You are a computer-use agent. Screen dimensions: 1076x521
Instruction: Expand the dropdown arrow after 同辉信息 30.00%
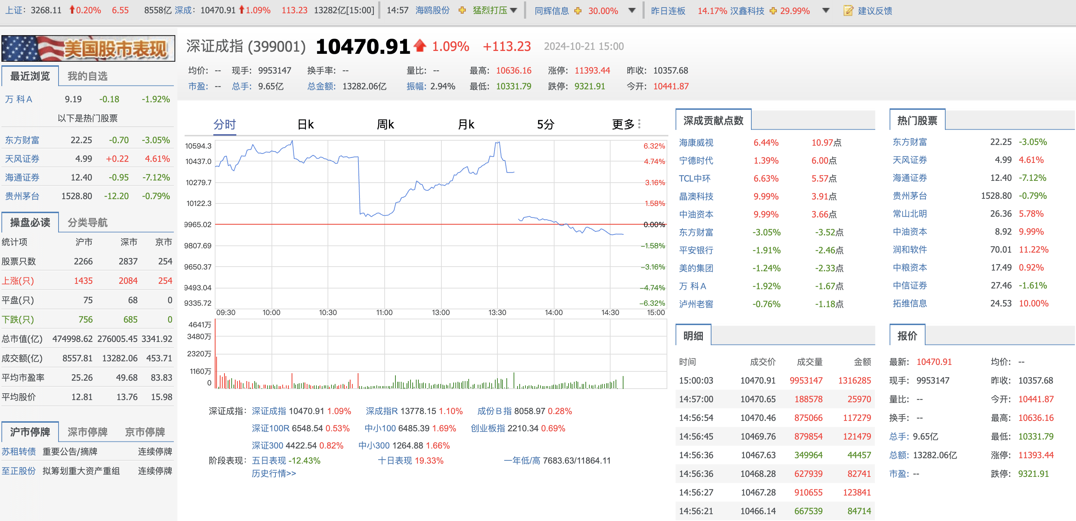[x=632, y=10]
